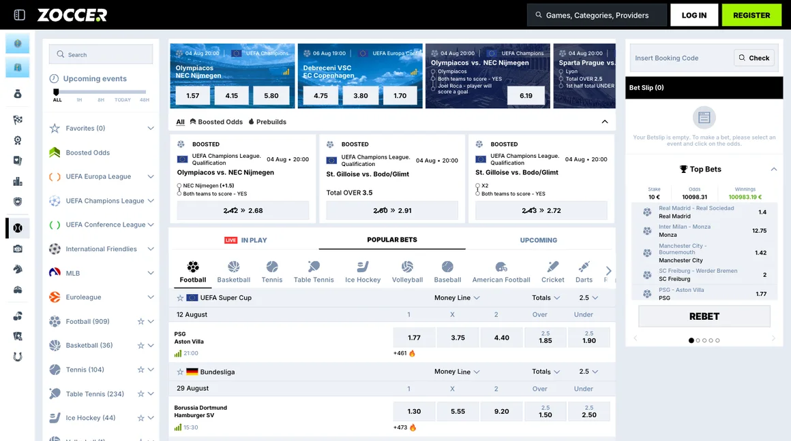This screenshot has width=791, height=441.
Task: Click the REGISTER button
Action: coord(751,15)
